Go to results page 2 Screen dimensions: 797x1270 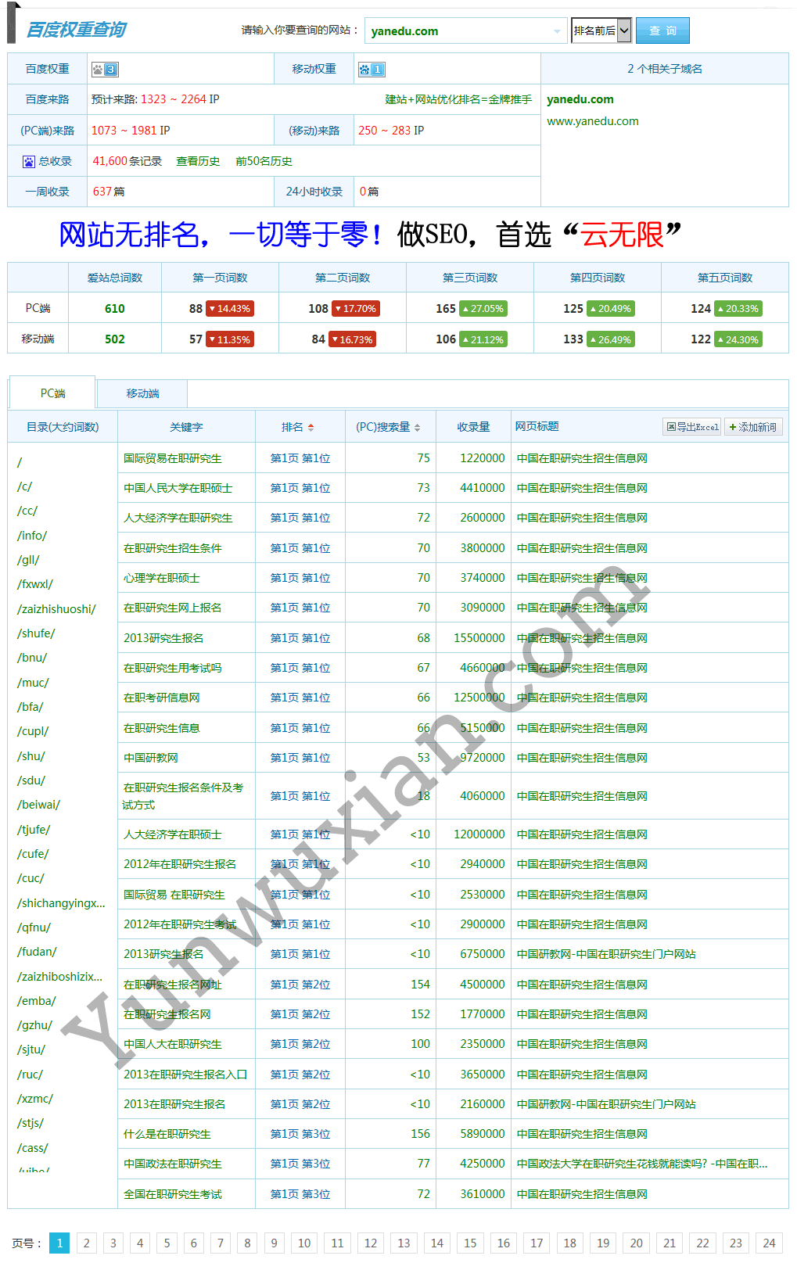tap(87, 1243)
